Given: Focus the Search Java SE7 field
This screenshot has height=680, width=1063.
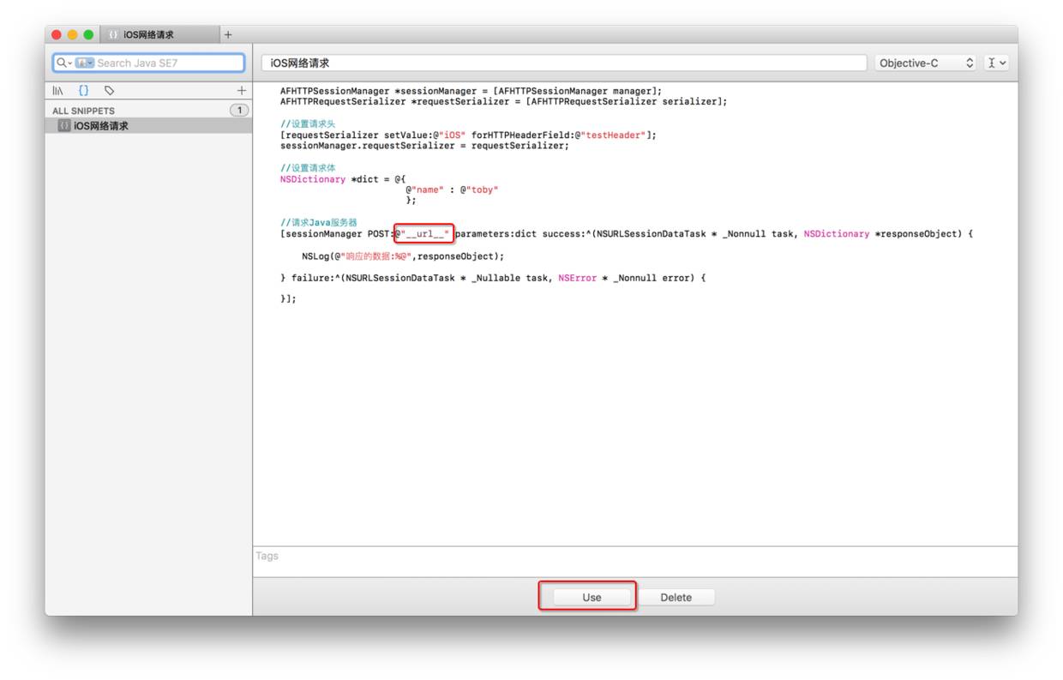Looking at the screenshot, I should (x=148, y=63).
